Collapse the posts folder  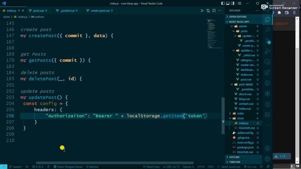pyautogui.click(x=244, y=31)
